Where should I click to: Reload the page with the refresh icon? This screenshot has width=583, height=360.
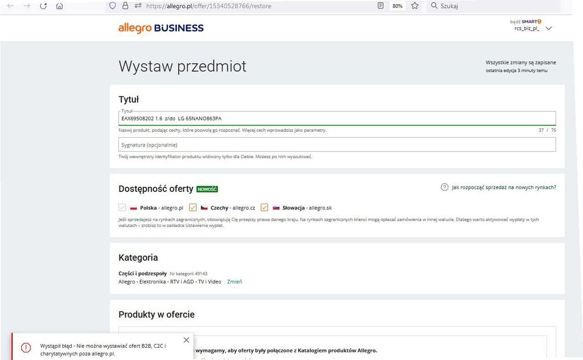tap(43, 6)
